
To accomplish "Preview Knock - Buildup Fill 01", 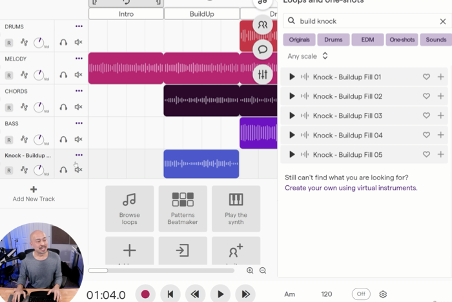I will point(292,77).
